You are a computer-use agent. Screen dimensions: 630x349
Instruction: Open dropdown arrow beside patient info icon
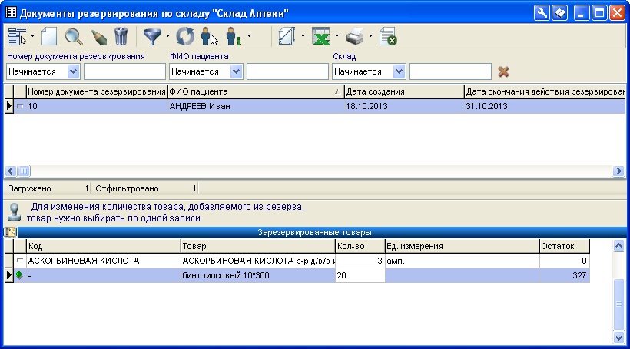coord(249,36)
